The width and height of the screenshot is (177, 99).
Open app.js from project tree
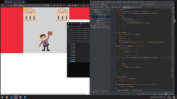(x=100, y=20)
